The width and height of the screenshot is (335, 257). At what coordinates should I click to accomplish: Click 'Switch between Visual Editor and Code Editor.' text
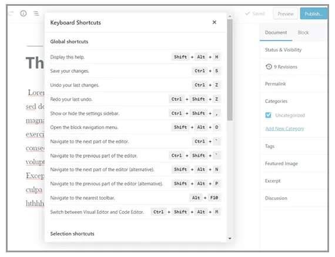pos(97,212)
